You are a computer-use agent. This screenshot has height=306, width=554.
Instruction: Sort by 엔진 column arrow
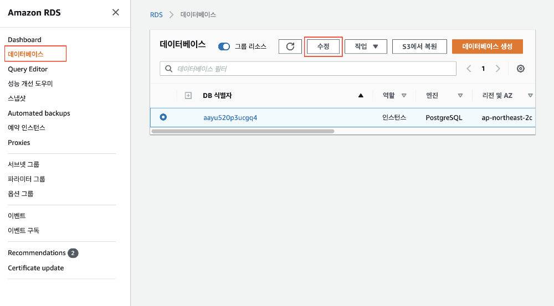coord(460,96)
